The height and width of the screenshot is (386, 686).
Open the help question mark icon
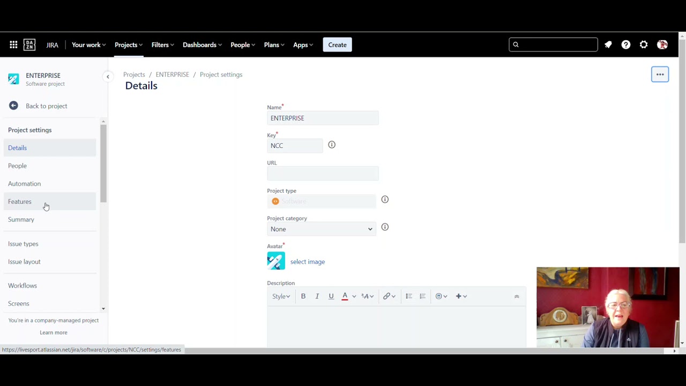click(x=626, y=45)
